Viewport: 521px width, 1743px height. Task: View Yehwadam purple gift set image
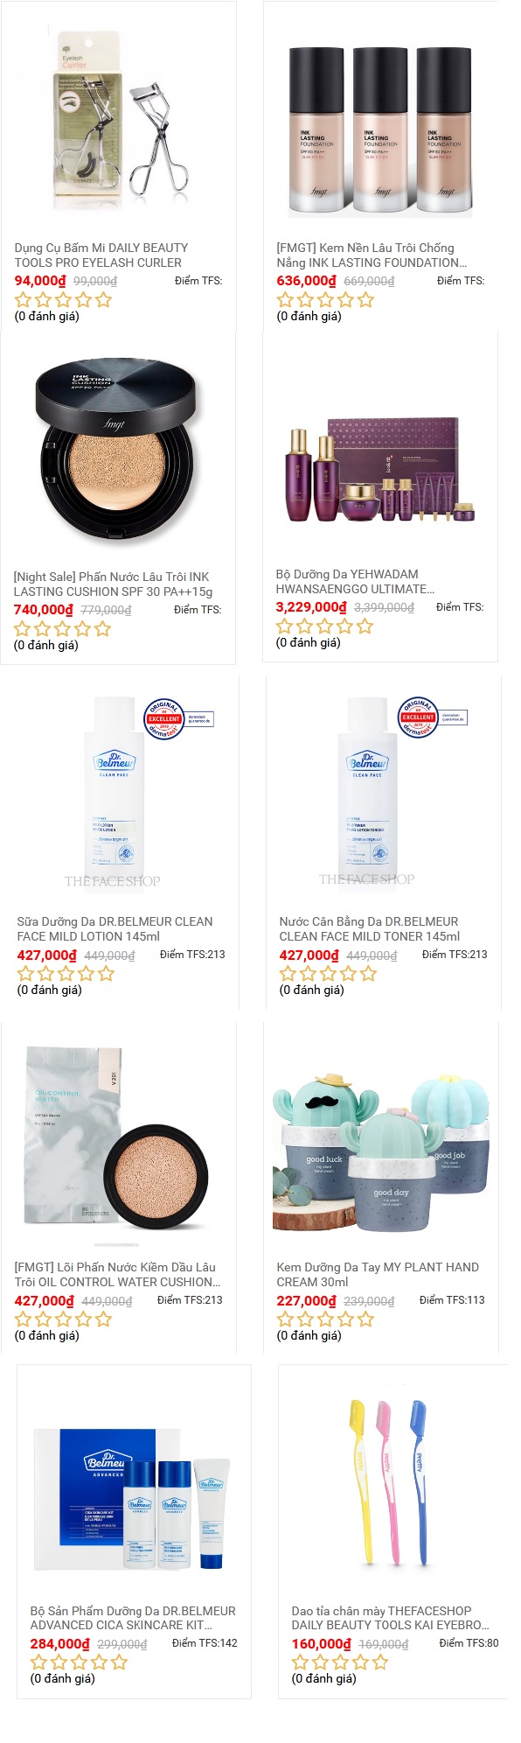[x=381, y=470]
